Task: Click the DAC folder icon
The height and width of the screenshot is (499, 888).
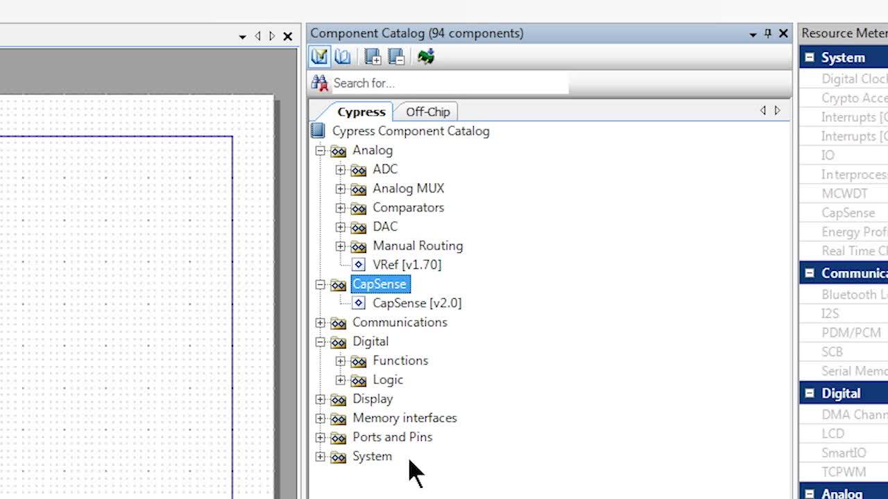Action: pos(358,227)
